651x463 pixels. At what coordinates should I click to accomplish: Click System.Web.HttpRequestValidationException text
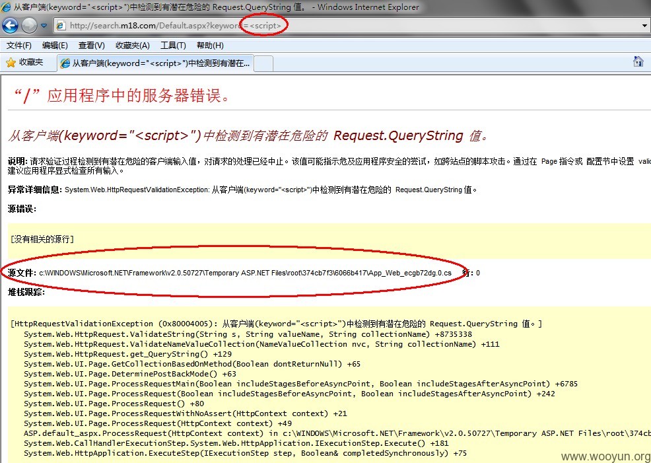click(137, 190)
